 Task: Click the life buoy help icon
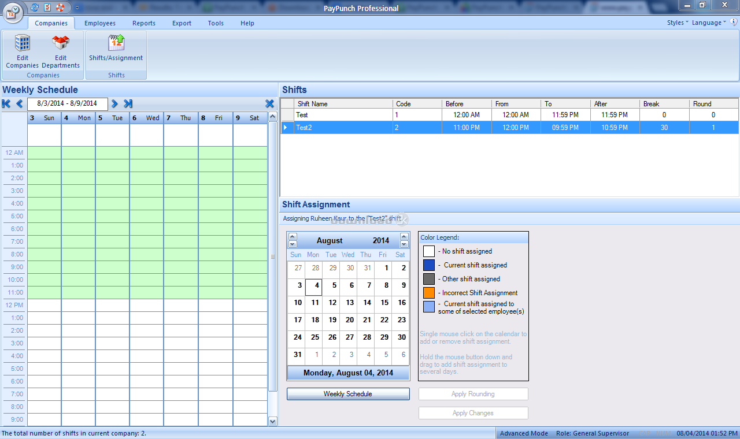tap(60, 8)
